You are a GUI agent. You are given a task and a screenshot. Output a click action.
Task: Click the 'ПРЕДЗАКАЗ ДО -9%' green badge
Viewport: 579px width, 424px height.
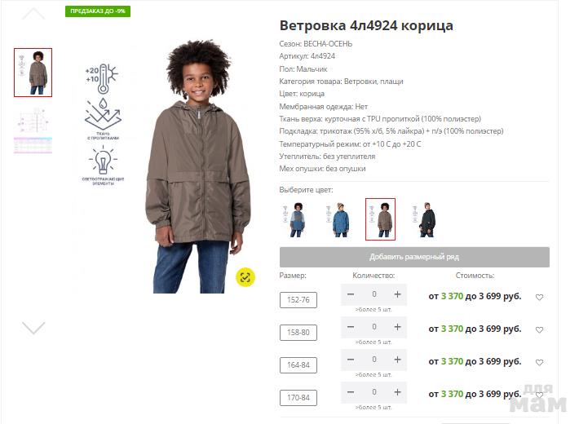[98, 11]
